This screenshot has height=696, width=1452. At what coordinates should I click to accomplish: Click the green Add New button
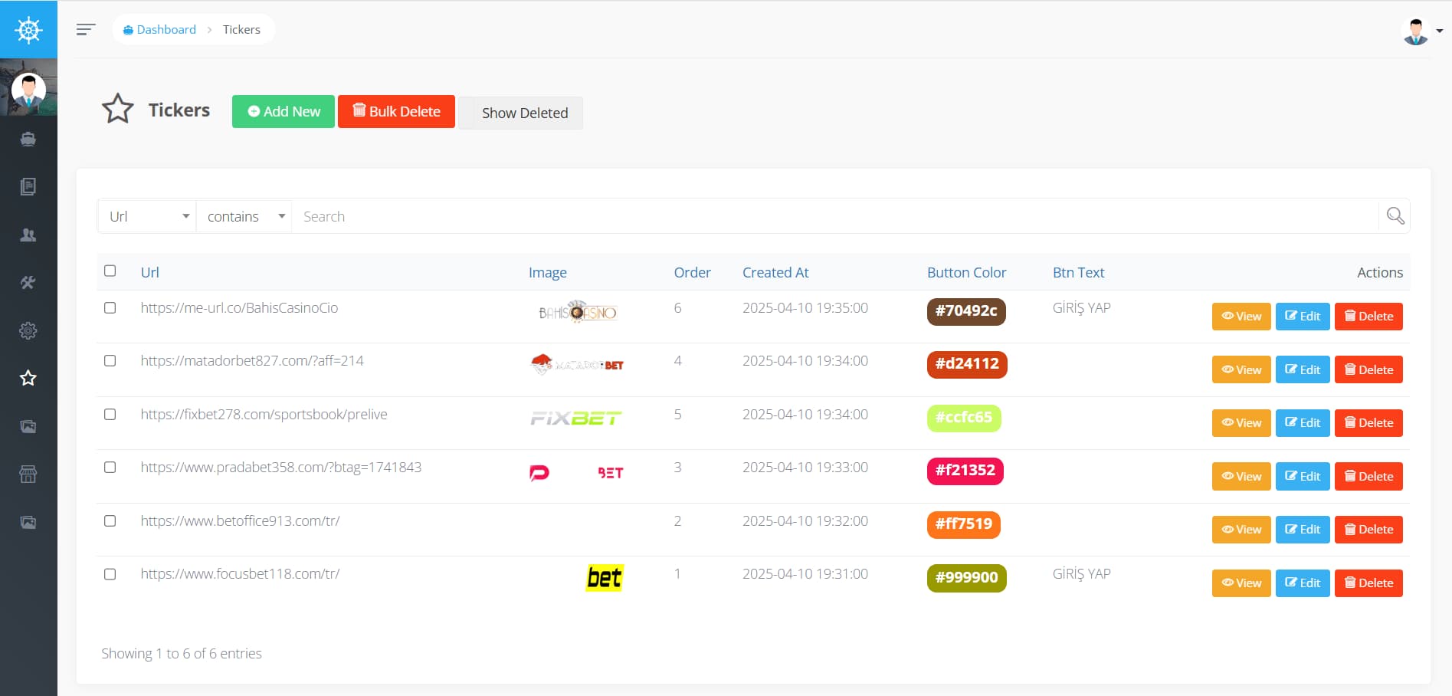[284, 111]
